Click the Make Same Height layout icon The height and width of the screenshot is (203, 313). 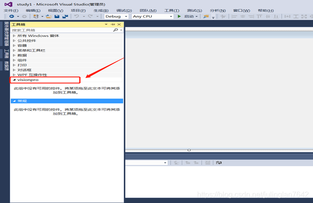click(x=296, y=16)
